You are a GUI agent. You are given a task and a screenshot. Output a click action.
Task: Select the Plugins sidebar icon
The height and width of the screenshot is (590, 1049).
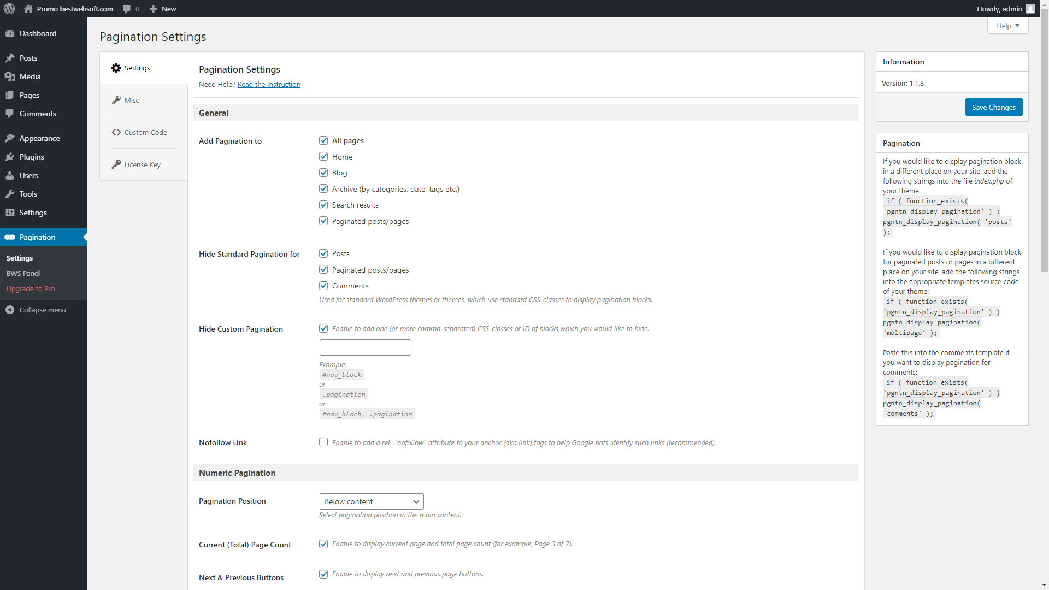click(x=11, y=157)
